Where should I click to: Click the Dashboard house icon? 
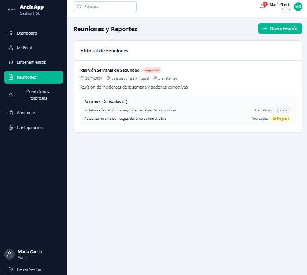(11, 33)
